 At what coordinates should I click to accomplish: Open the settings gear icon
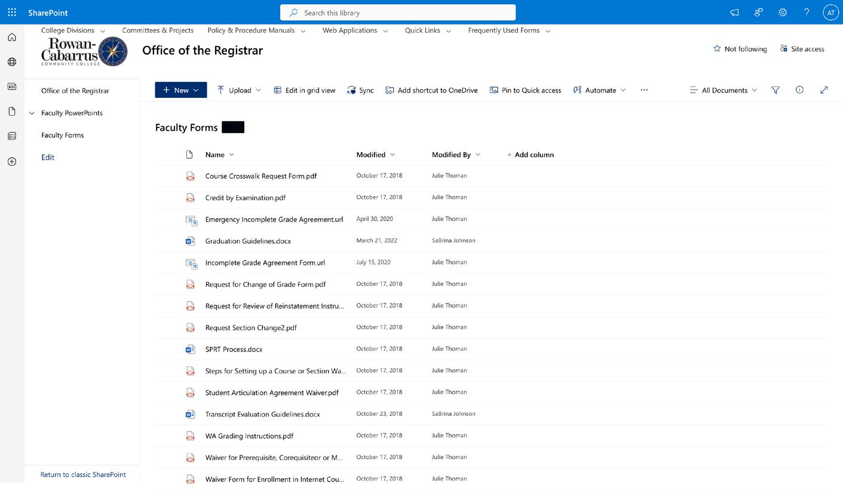(783, 13)
